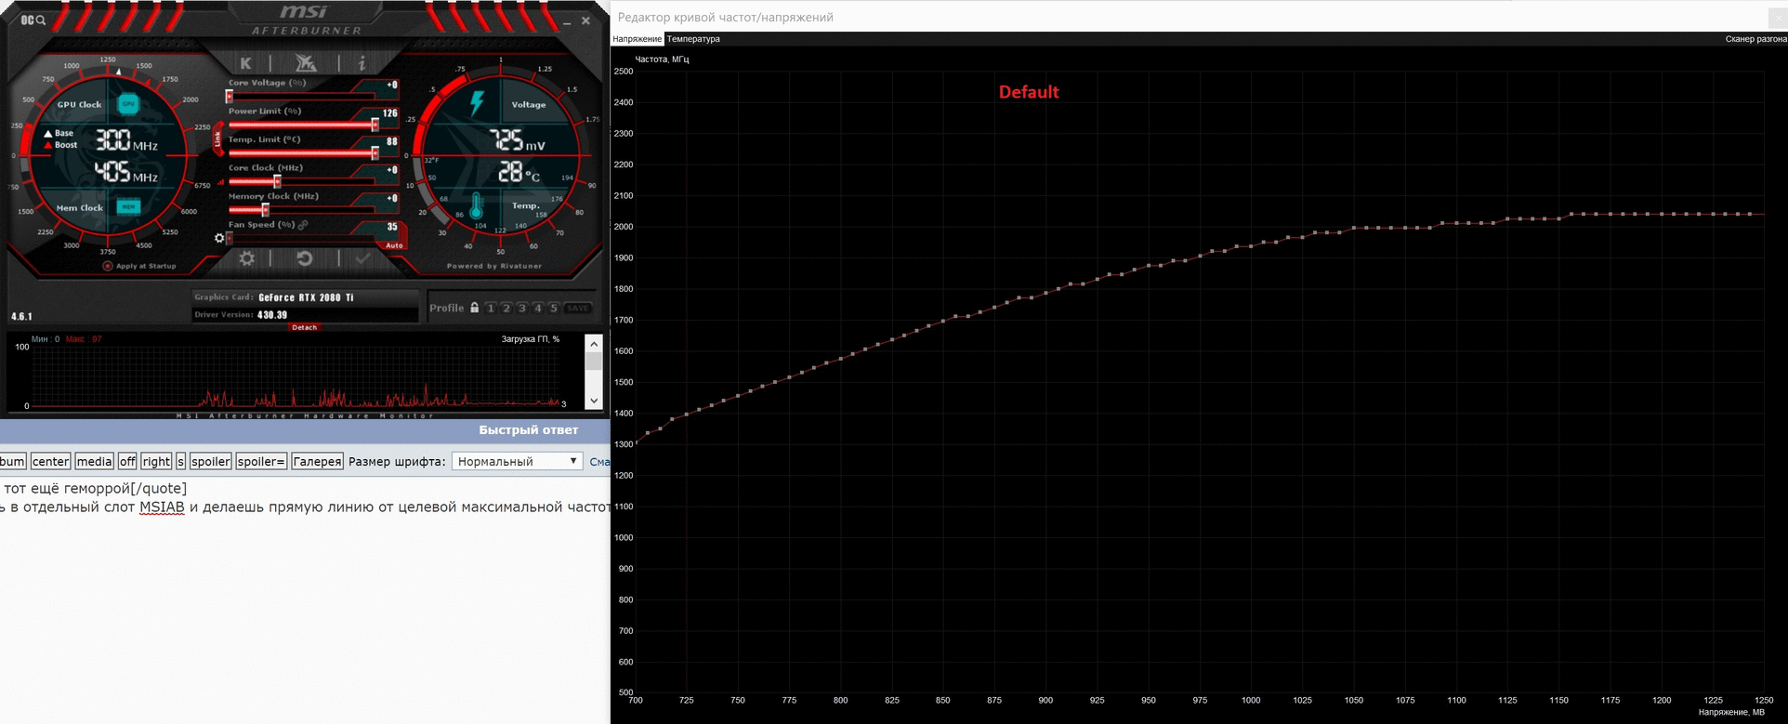Select profile slot 4
Screen dimensions: 1788x724
538,308
